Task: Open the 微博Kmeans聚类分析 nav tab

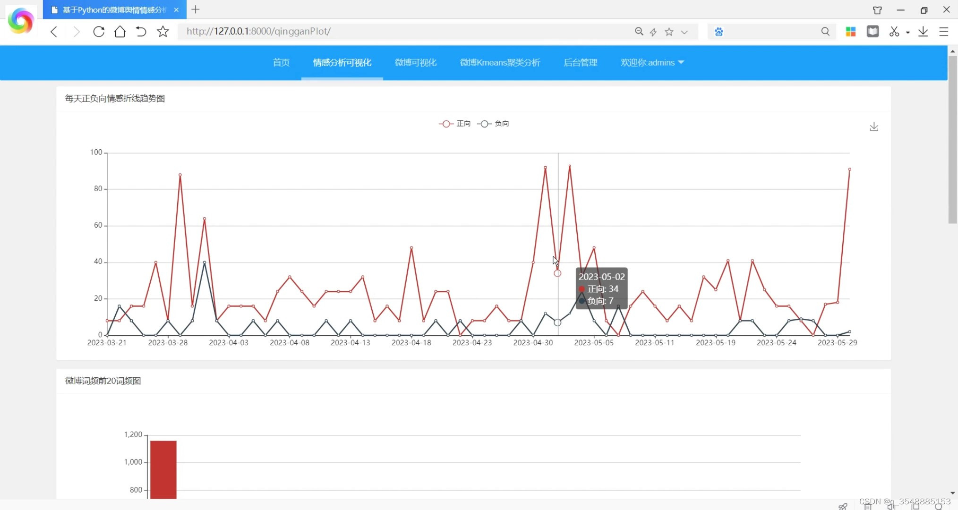Action: click(x=500, y=62)
